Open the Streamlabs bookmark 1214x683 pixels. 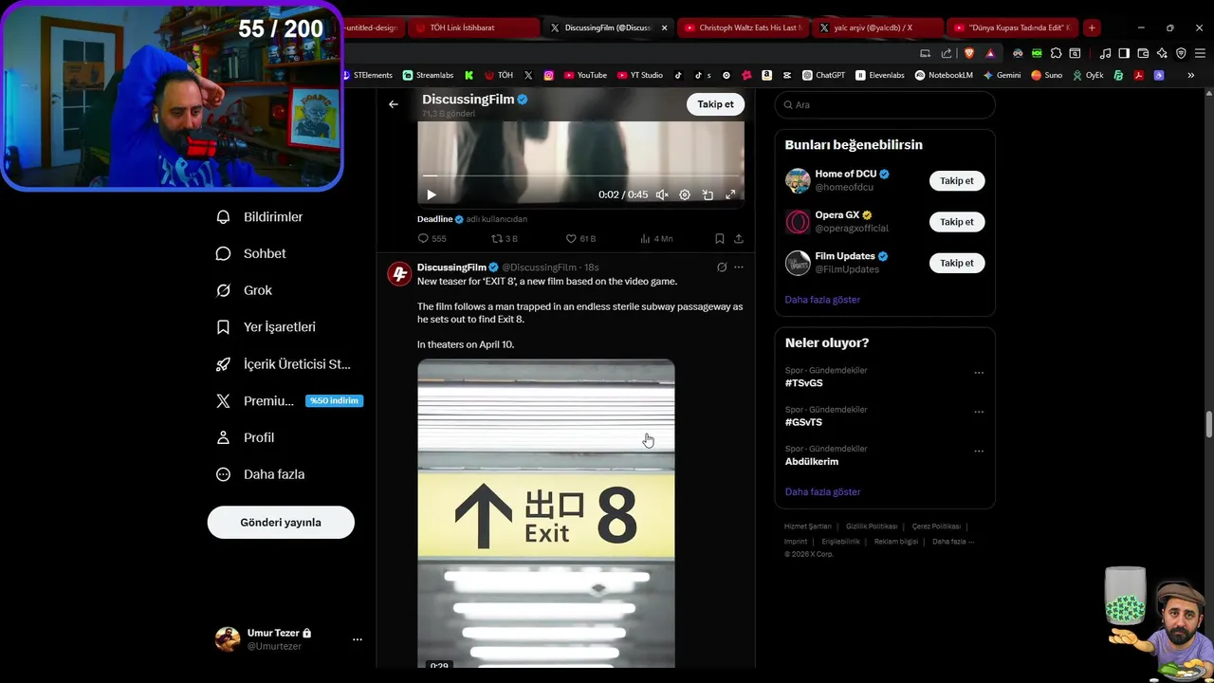429,75
